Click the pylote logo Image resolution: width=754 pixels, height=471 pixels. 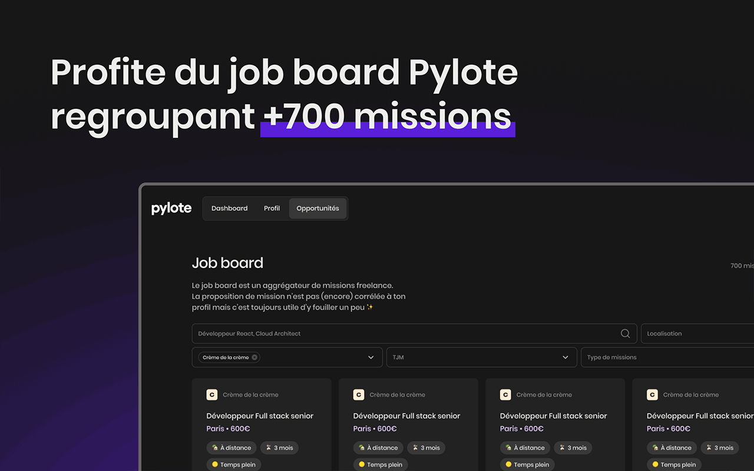pyautogui.click(x=171, y=207)
